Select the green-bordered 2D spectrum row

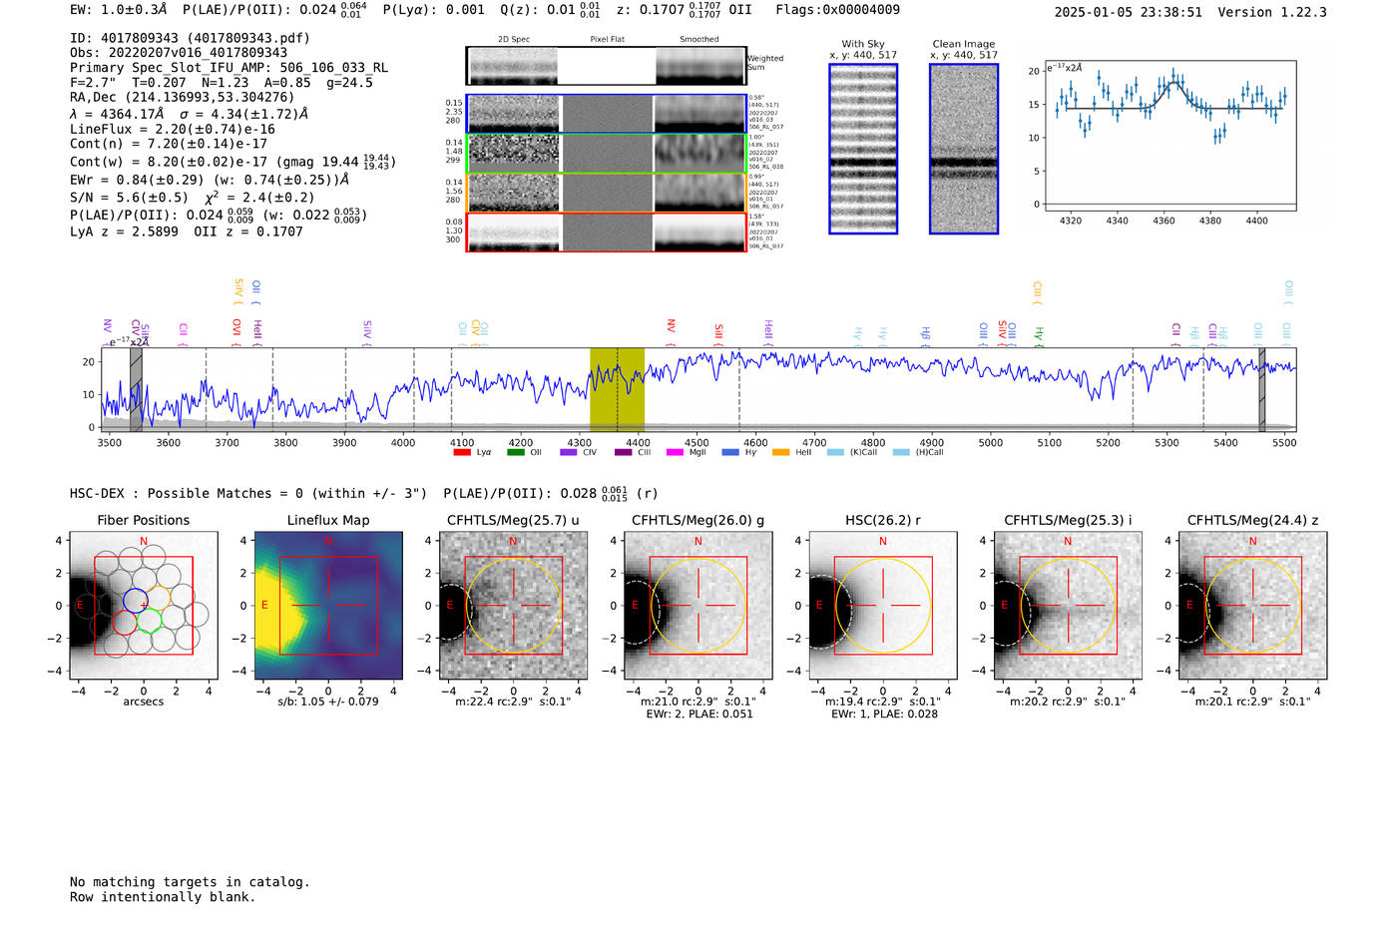pyautogui.click(x=607, y=153)
